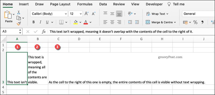Centre text horizontally

coord(112,22)
